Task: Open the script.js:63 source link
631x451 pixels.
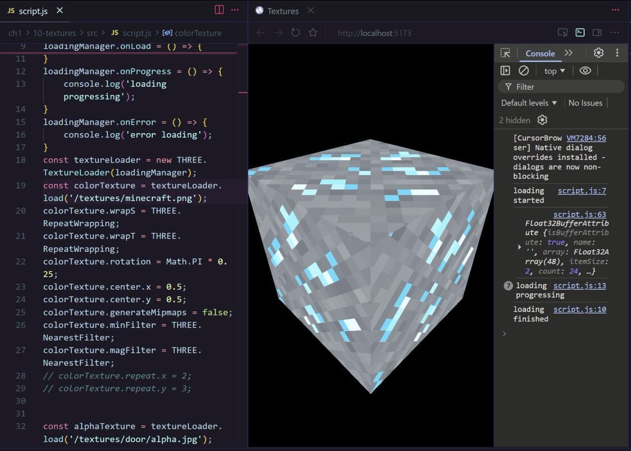Action: coord(579,214)
